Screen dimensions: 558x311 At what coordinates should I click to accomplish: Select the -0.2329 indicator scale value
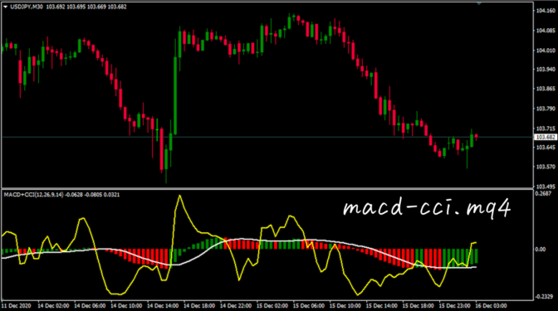[x=545, y=296]
